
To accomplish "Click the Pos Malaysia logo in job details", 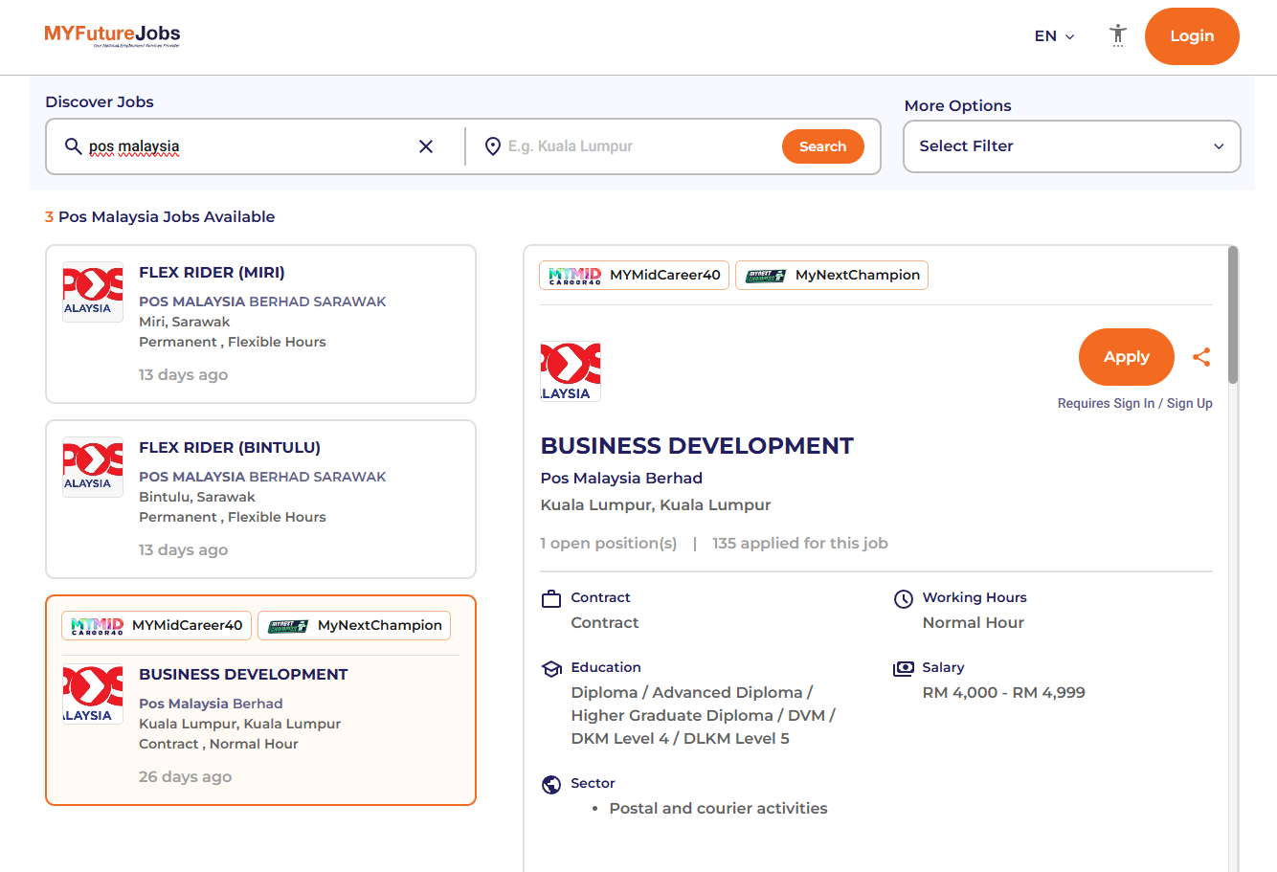I will click(x=571, y=371).
